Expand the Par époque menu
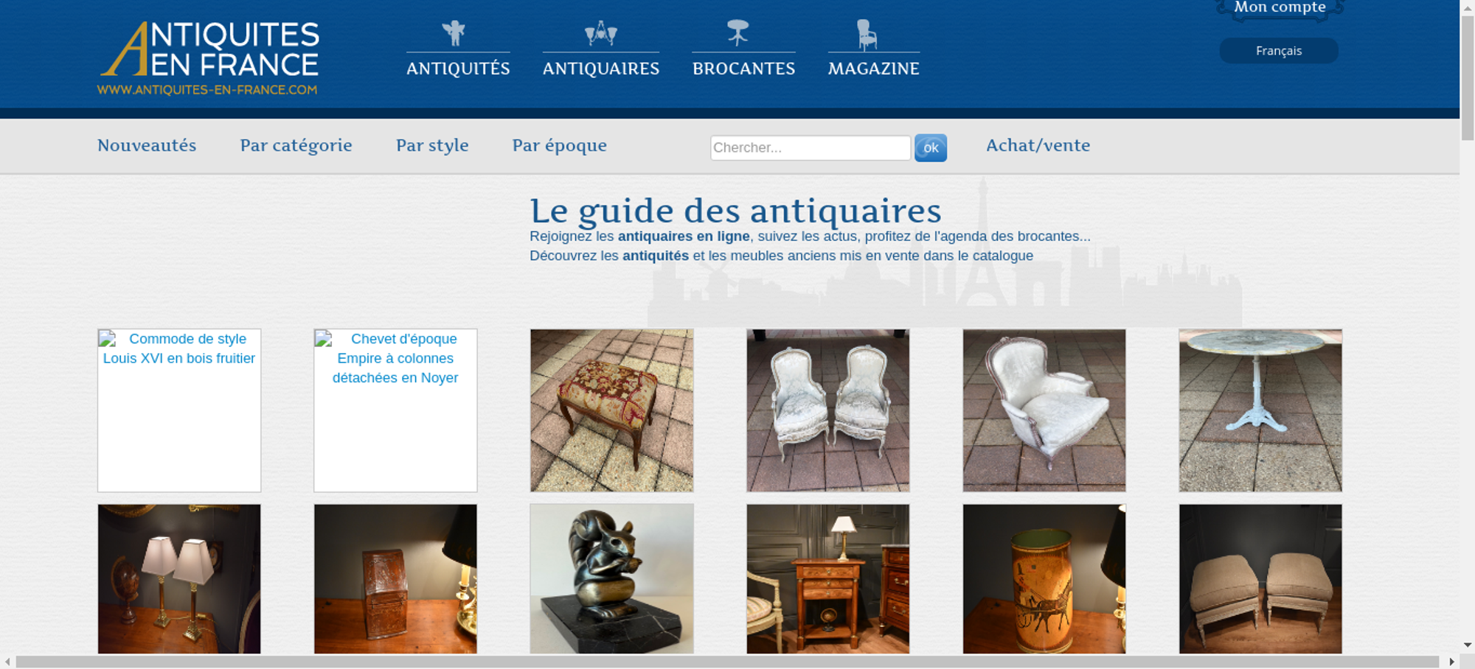Viewport: 1475px width, 669px height. (x=559, y=145)
